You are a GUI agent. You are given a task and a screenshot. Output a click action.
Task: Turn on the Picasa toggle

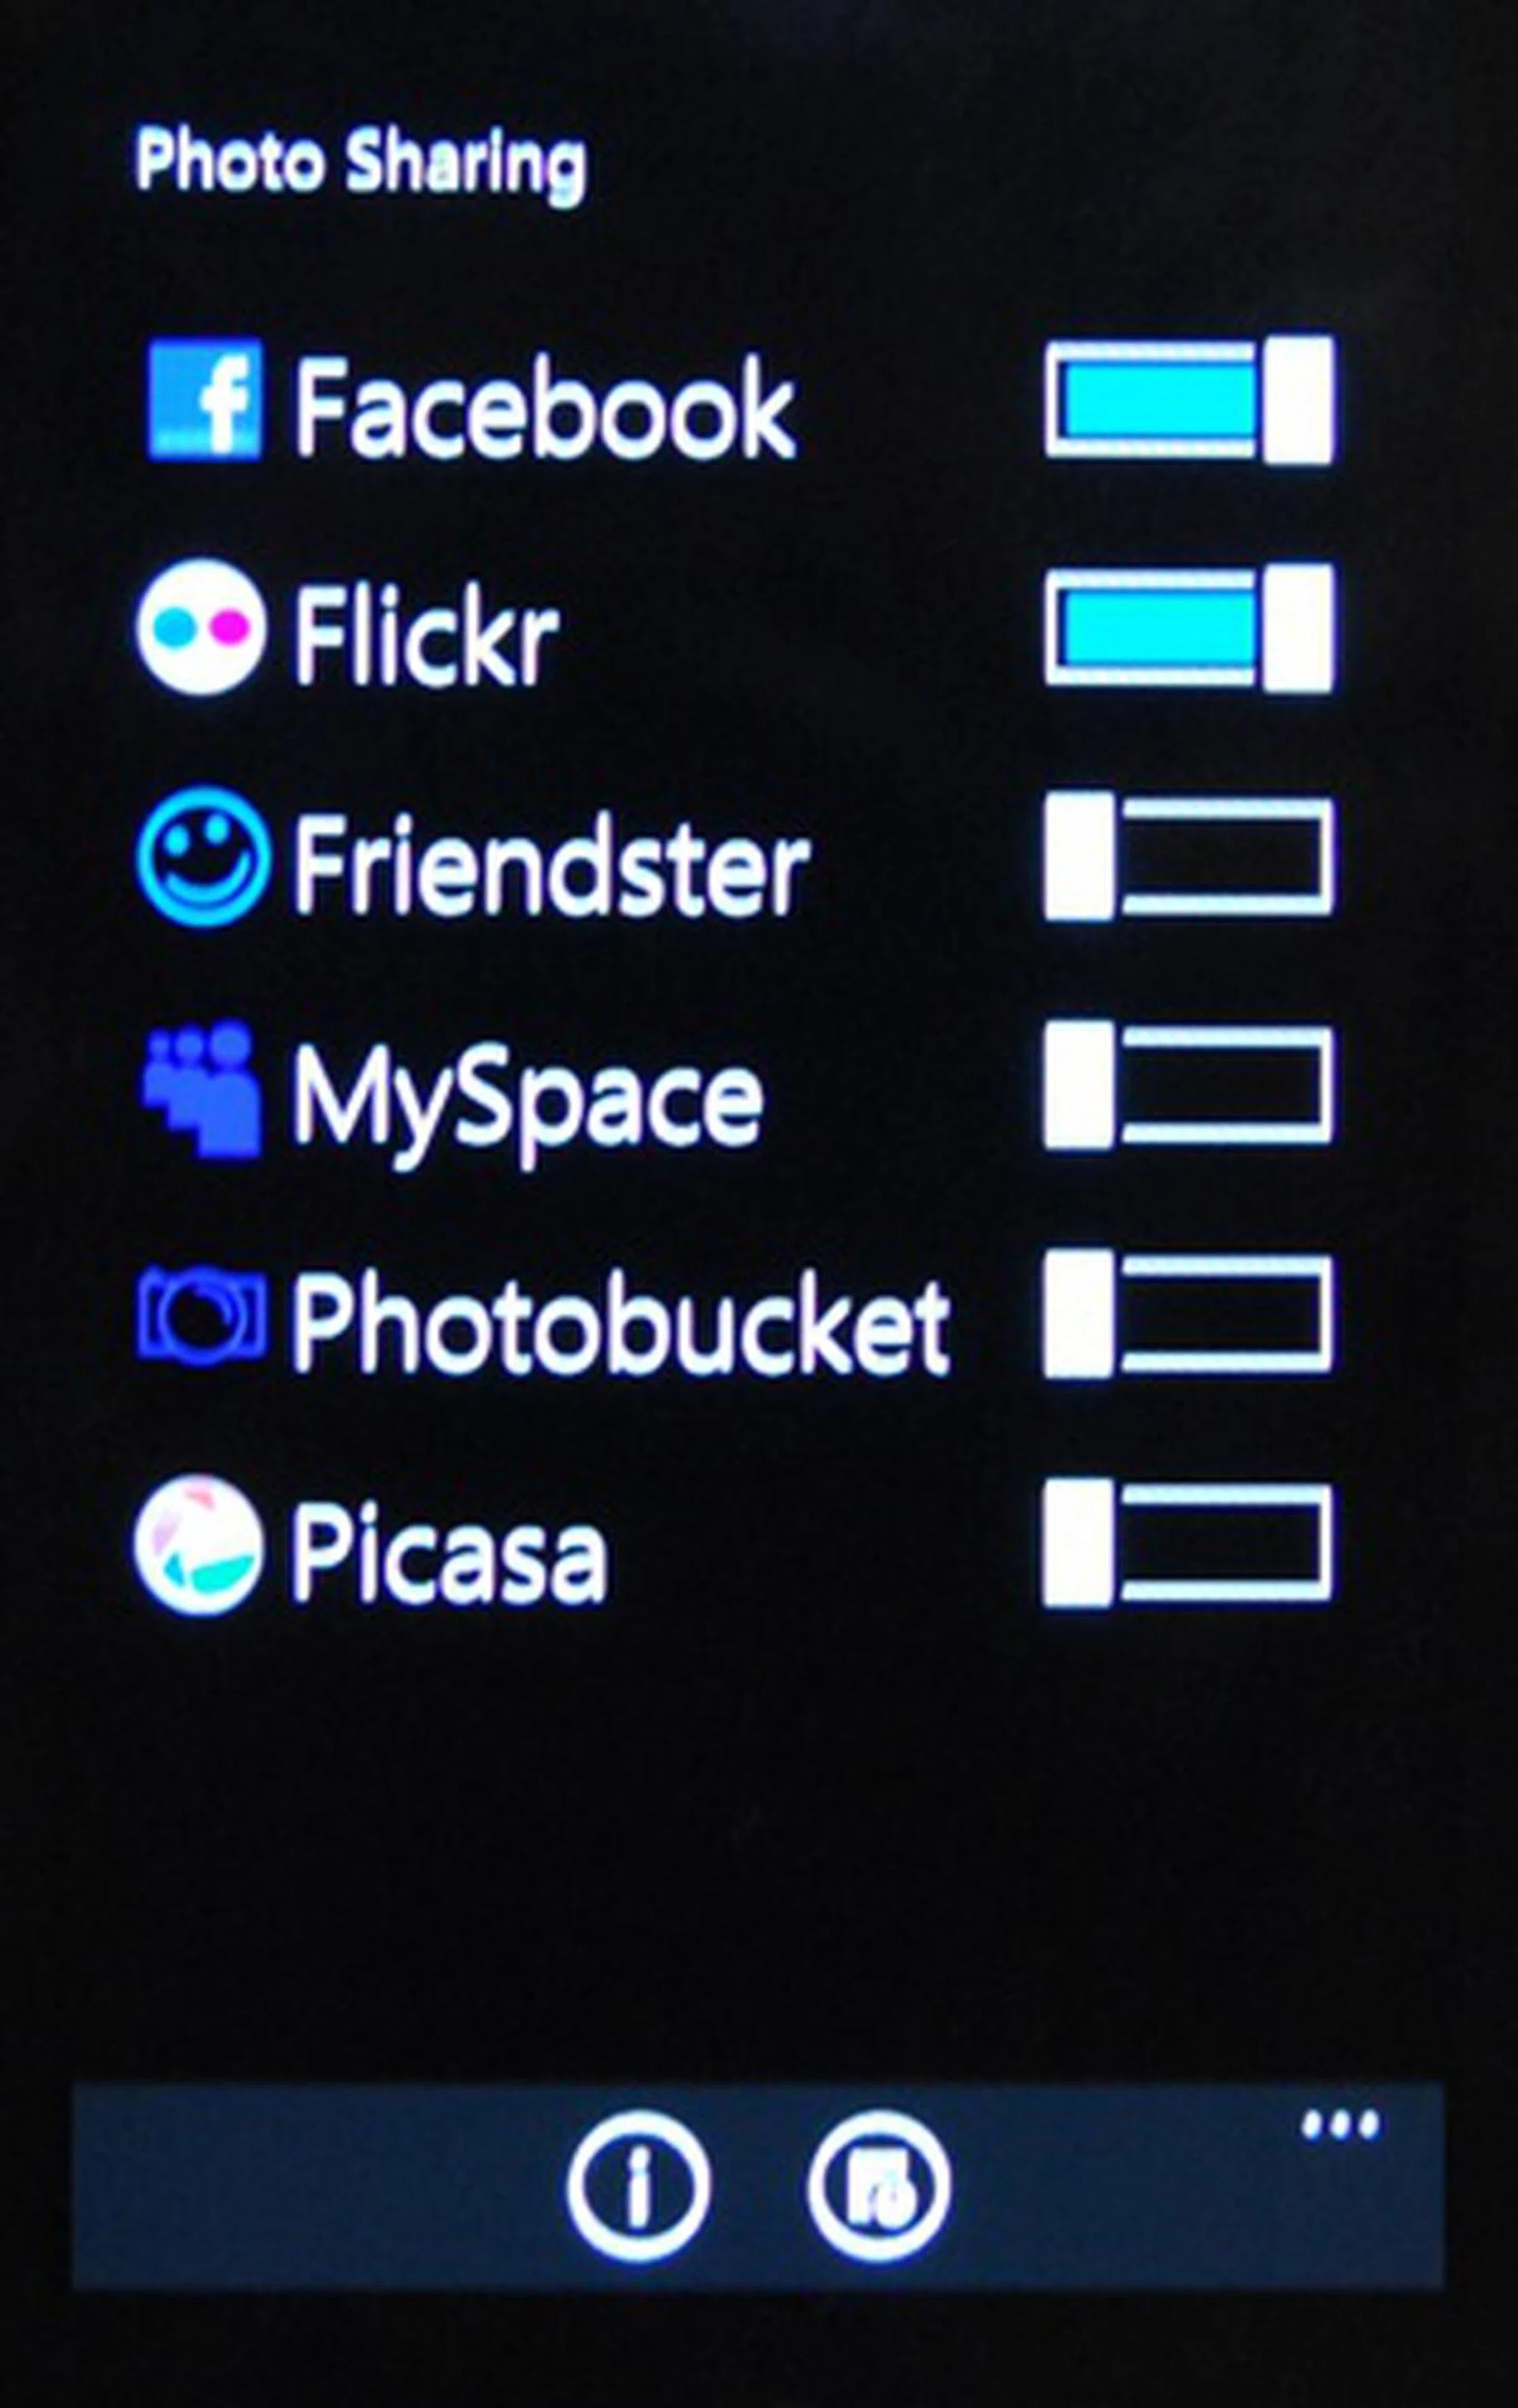click(1188, 1542)
